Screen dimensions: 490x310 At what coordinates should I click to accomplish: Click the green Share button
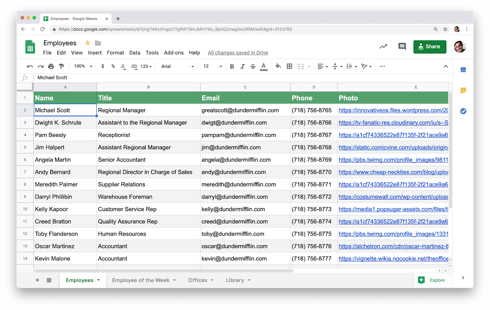(x=429, y=47)
